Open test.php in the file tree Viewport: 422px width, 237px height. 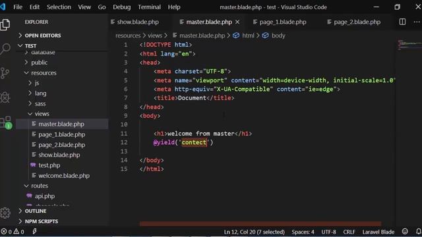pos(49,165)
